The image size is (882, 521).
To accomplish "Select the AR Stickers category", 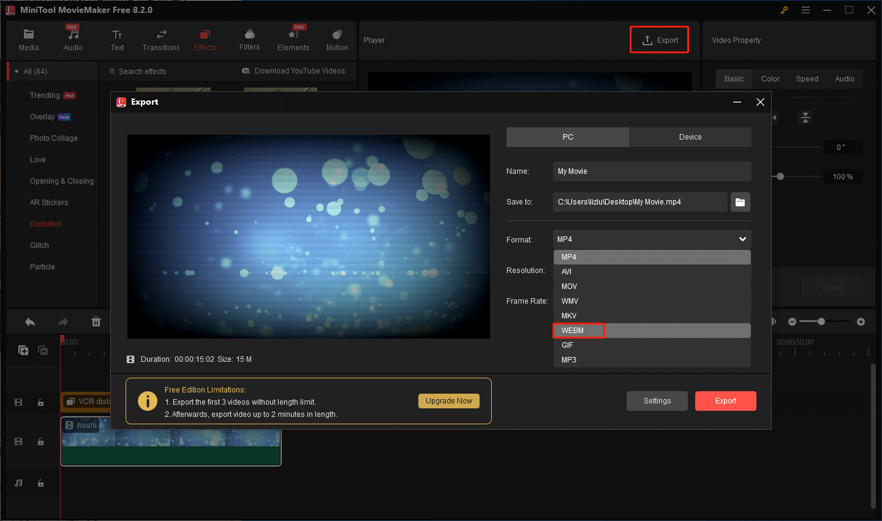I will coord(49,203).
